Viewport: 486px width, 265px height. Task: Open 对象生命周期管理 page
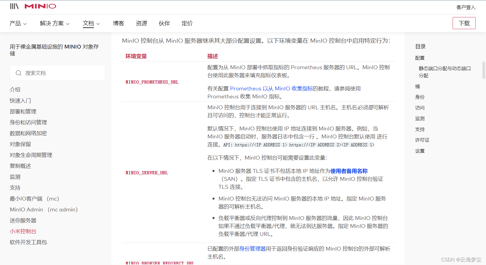pyautogui.click(x=31, y=155)
